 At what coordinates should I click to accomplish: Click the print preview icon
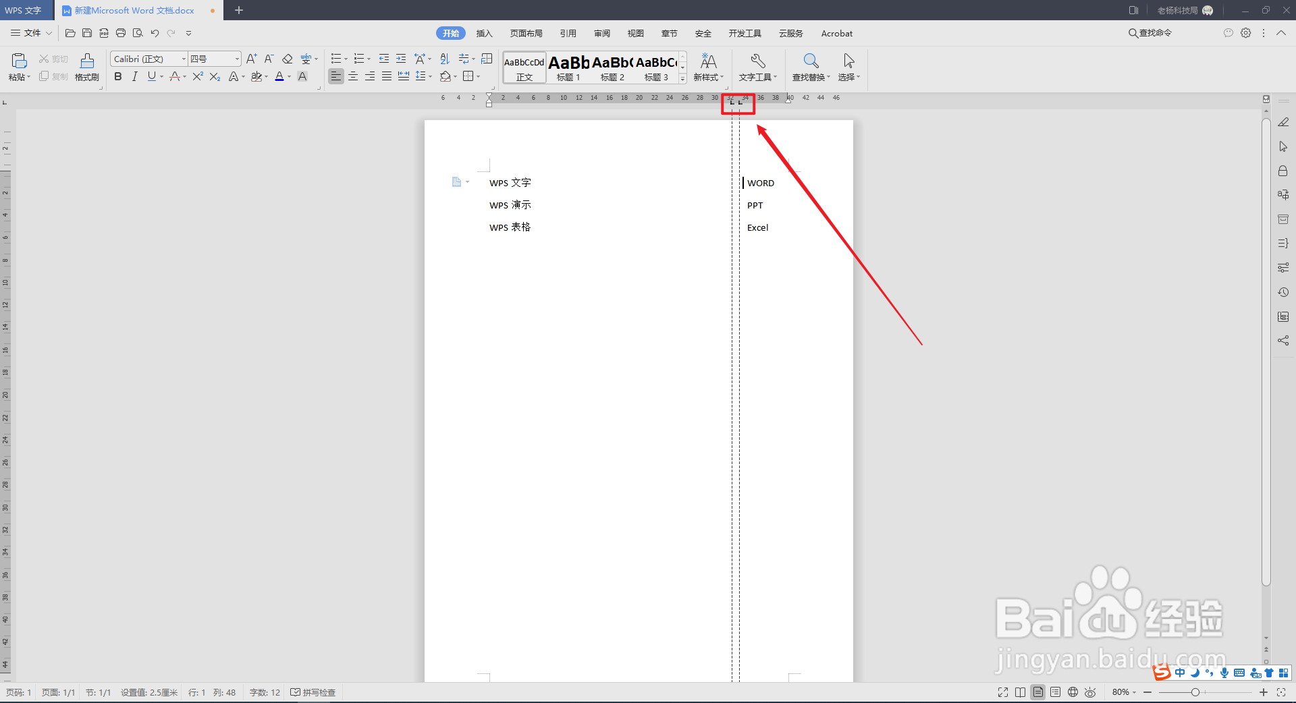138,33
